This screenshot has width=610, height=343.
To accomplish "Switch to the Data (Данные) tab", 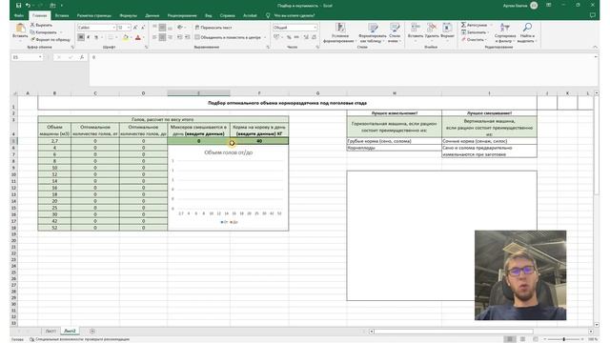I will tap(152, 15).
